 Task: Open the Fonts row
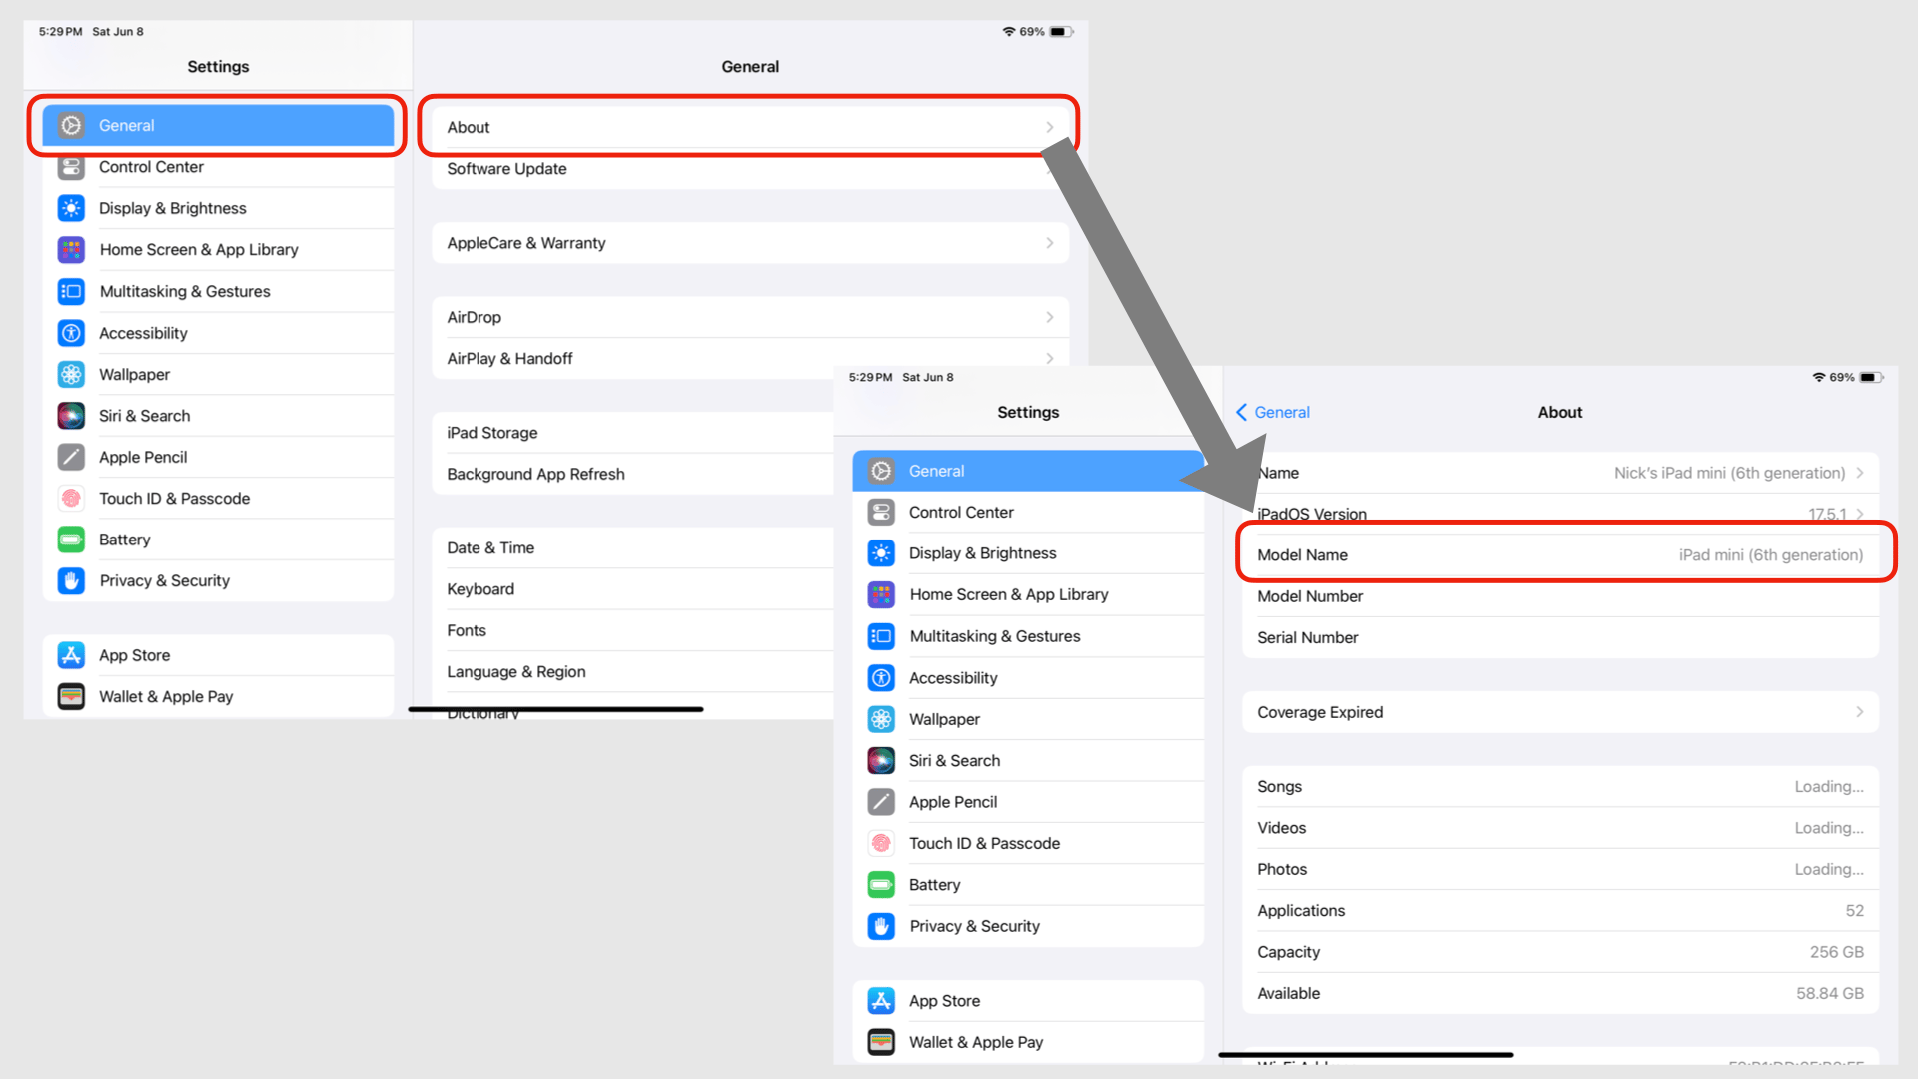coord(633,631)
